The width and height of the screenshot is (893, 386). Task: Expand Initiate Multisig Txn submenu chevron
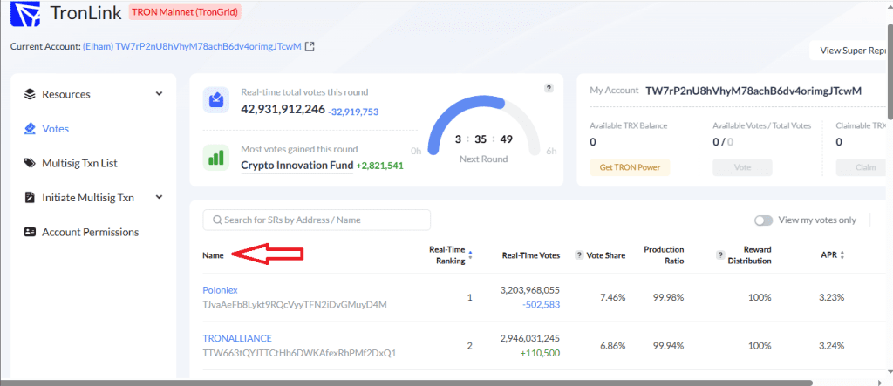159,198
